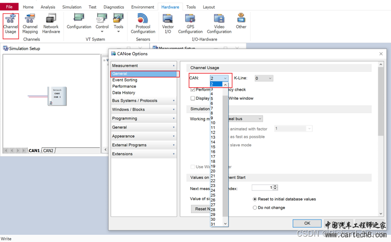Open VT System Configuration
This screenshot has height=242, width=391.
click(x=79, y=21)
